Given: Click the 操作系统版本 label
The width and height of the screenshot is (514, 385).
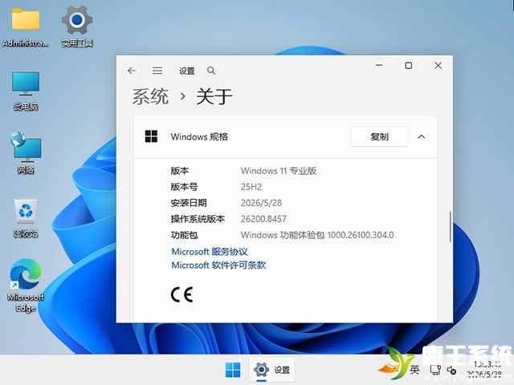Looking at the screenshot, I should [198, 219].
